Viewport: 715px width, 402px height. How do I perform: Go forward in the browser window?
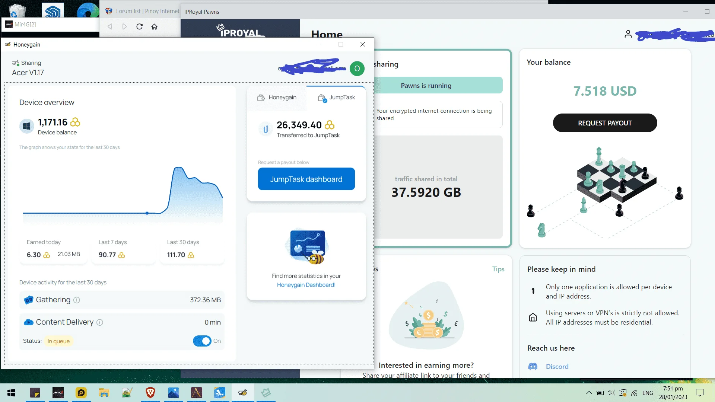(125, 27)
